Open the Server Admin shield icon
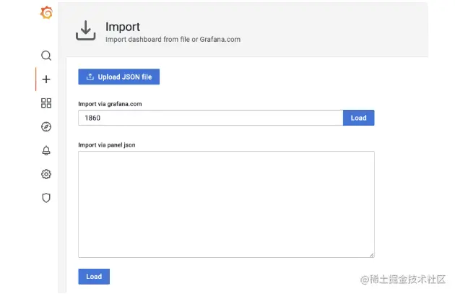 click(x=46, y=198)
